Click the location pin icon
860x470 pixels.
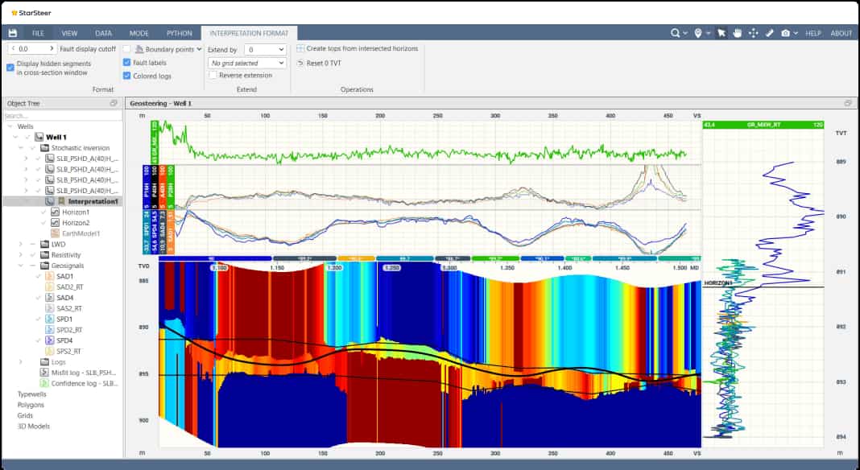click(x=697, y=33)
